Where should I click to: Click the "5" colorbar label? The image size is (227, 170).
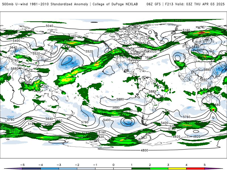click(205, 165)
